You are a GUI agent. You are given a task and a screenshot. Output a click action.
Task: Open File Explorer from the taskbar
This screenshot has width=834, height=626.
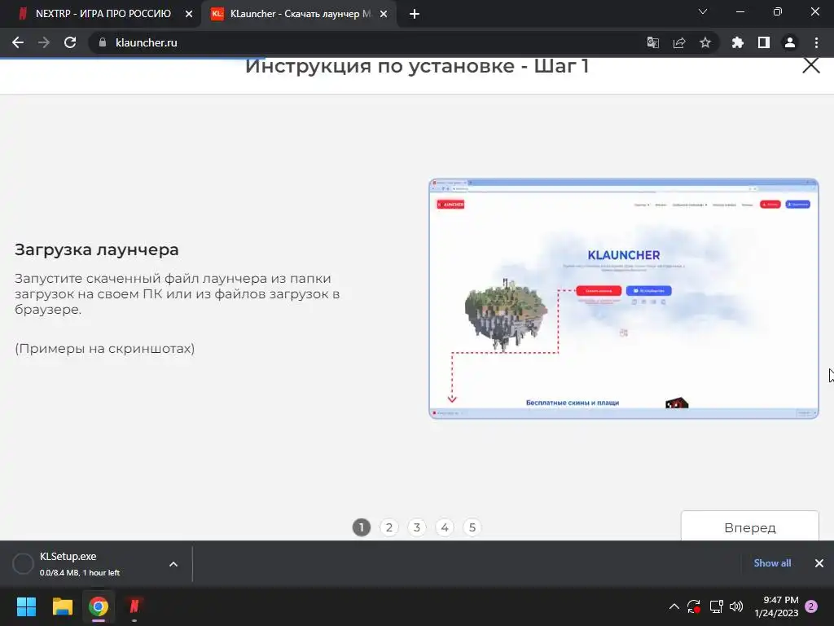(x=62, y=606)
